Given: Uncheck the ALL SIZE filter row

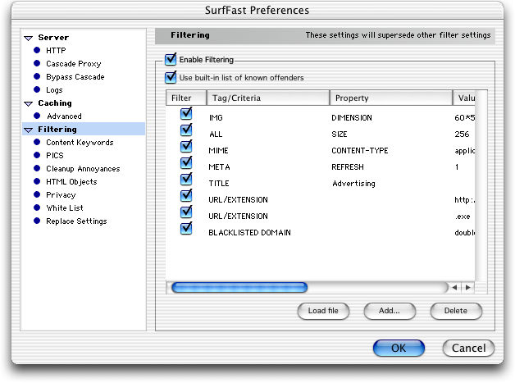Looking at the screenshot, I should tap(186, 130).
